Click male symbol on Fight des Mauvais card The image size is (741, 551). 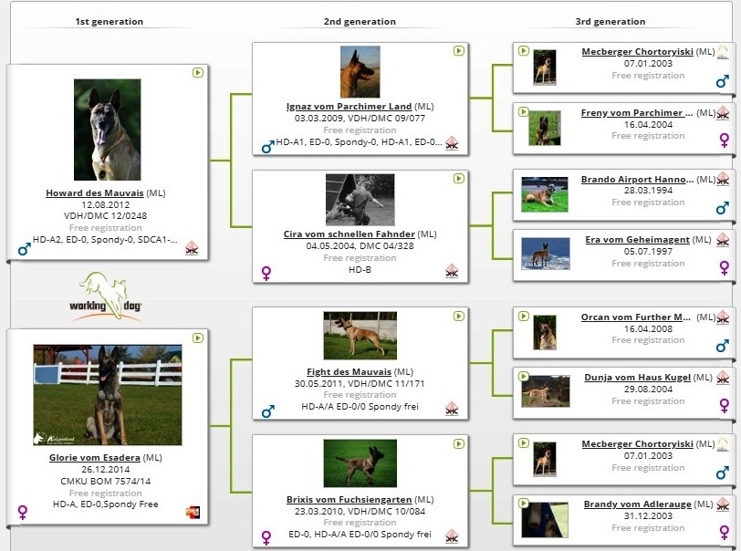pyautogui.click(x=267, y=411)
